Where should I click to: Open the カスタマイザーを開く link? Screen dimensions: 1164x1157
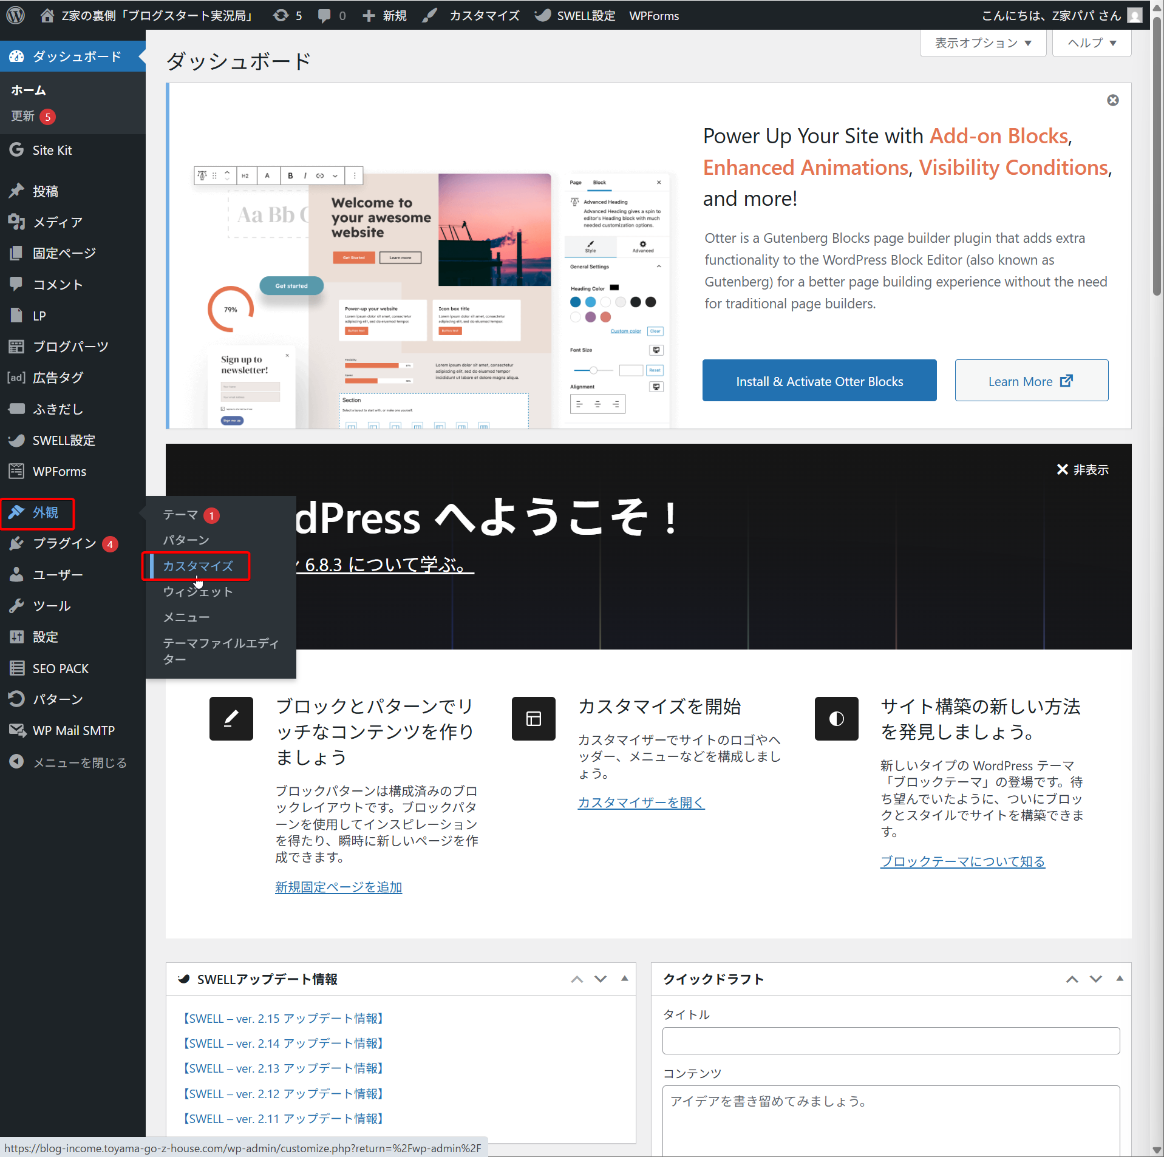point(641,802)
